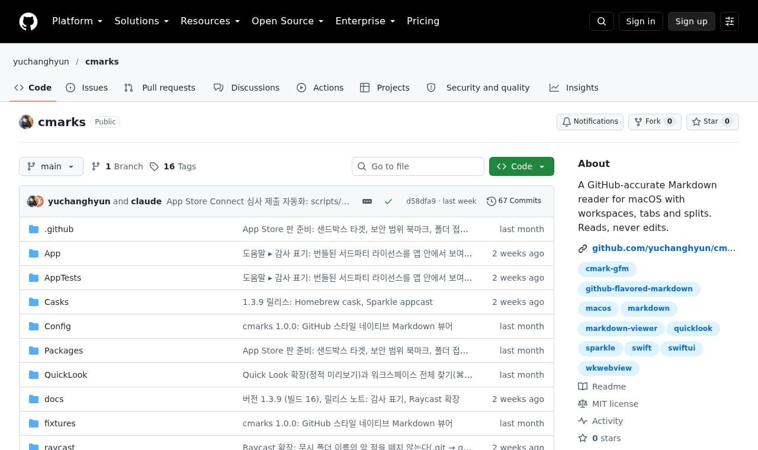
Task: Open the 67 Commits history
Action: pos(514,201)
